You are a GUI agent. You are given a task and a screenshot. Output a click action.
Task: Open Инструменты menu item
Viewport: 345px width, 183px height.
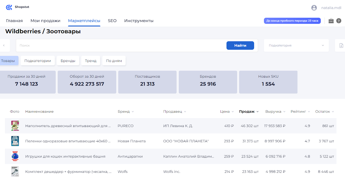click(139, 21)
